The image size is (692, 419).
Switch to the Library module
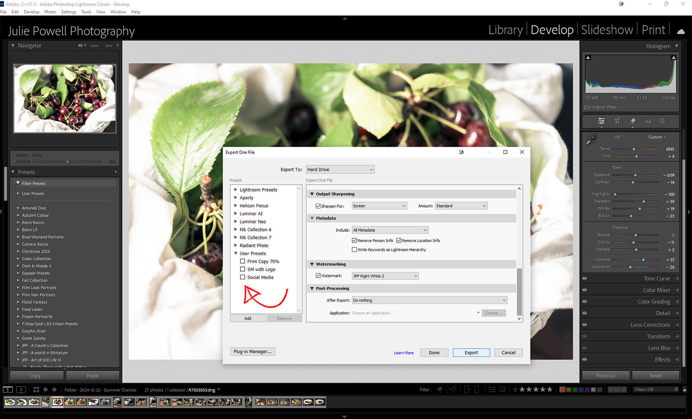[505, 30]
